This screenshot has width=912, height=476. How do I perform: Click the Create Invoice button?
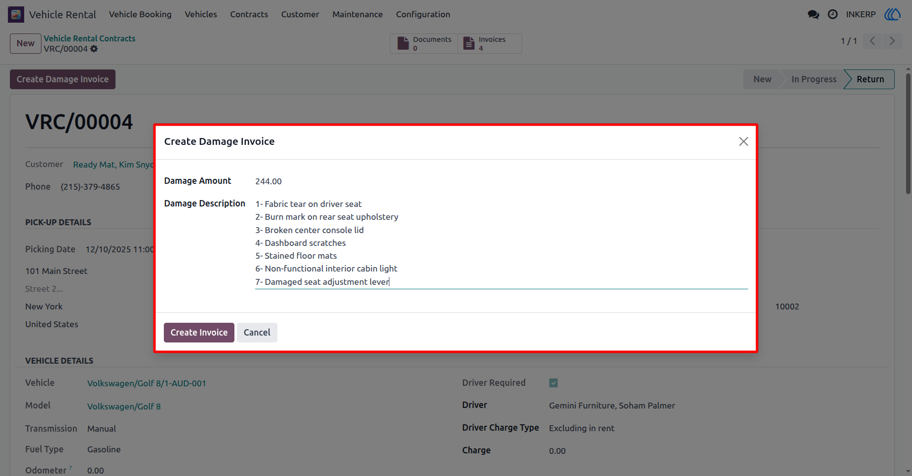(199, 333)
